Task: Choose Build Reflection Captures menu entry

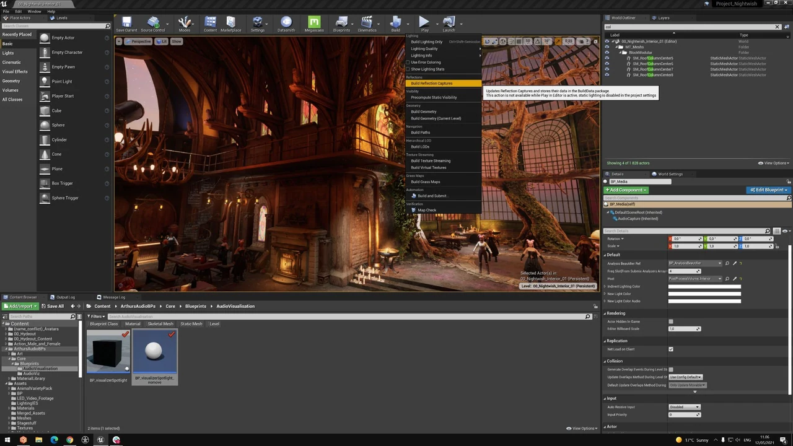Action: (444, 83)
